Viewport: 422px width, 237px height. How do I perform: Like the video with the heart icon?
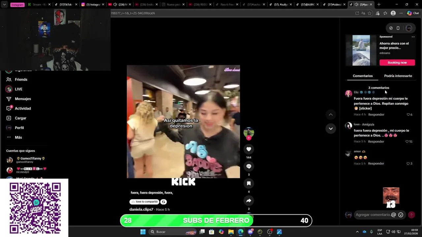point(249,149)
